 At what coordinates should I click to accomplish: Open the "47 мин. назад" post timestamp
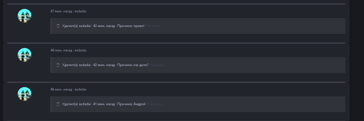point(61,11)
